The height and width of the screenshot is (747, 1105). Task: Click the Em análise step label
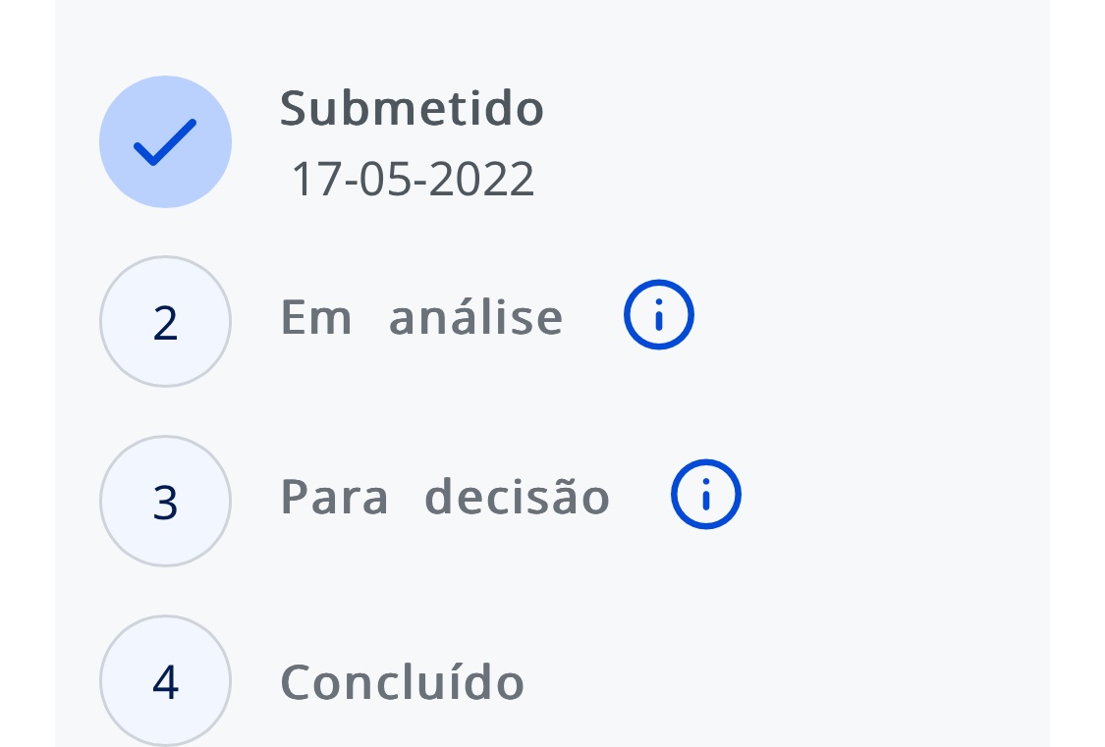pos(421,317)
